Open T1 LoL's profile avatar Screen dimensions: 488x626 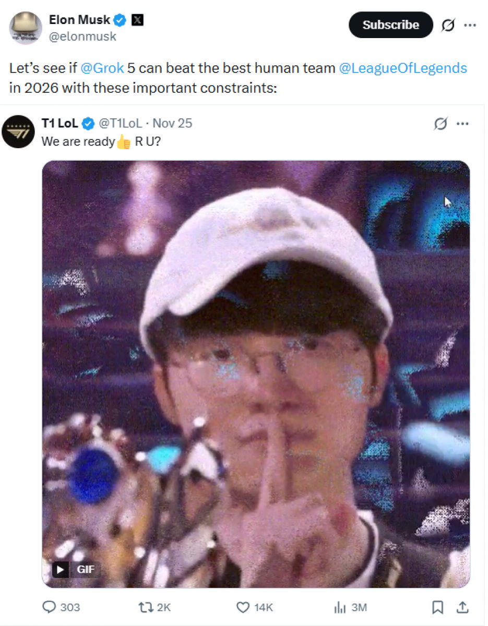18,131
